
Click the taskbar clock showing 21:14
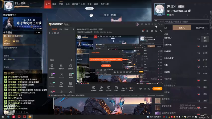[x=202, y=117]
